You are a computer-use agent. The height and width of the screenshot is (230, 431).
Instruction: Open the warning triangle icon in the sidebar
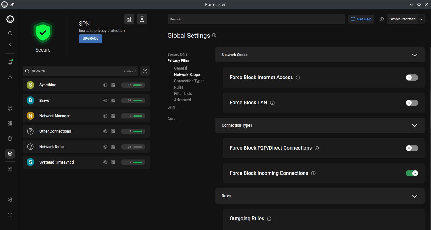point(10,77)
